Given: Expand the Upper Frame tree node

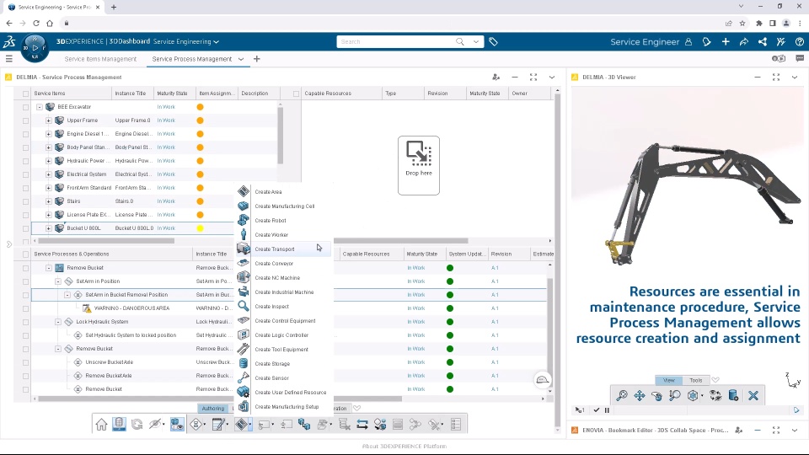Looking at the screenshot, I should point(49,120).
